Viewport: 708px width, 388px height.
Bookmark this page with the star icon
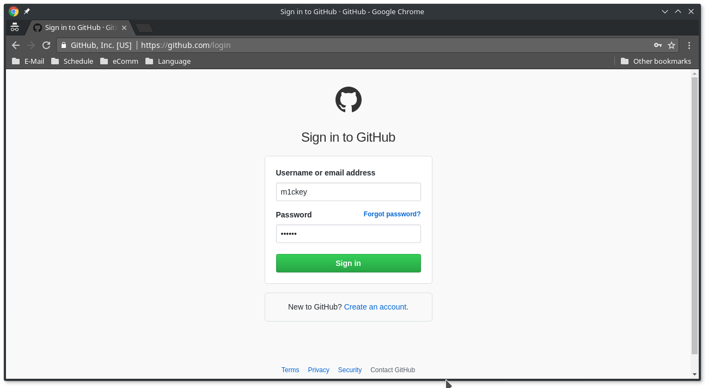[672, 45]
